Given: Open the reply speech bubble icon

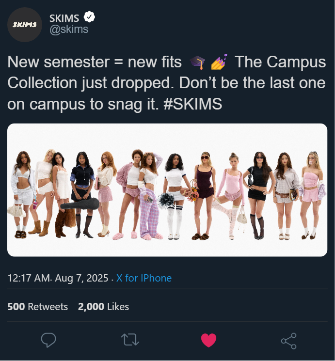Looking at the screenshot, I should (x=48, y=340).
